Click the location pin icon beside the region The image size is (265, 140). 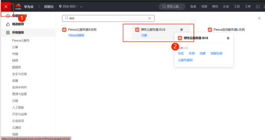coord(60,7)
